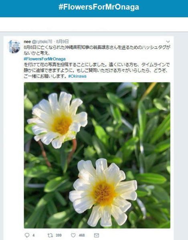The width and height of the screenshot is (188, 240).
Task: Retweet this post using the retweet icon
Action: tap(50, 235)
